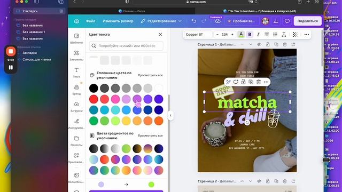The width and height of the screenshot is (342, 192).
Task: Open the Brand panel in side rail
Action: [x=76, y=90]
